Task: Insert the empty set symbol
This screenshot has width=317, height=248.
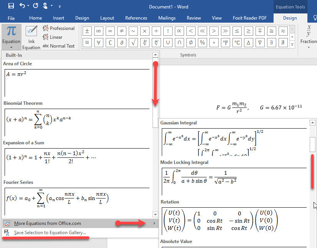Action: pyautogui.click(x=191, y=42)
